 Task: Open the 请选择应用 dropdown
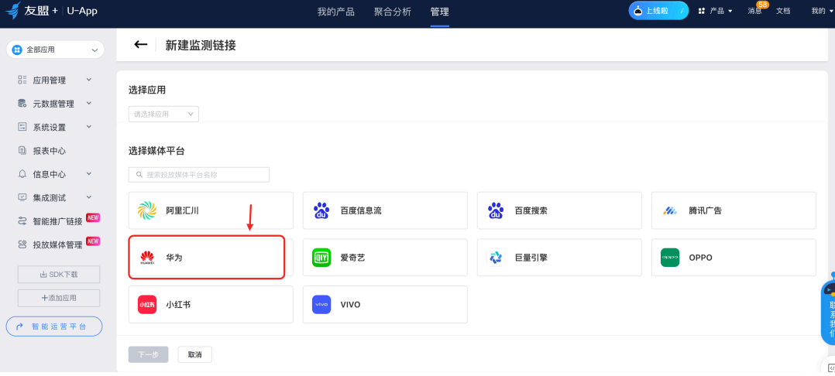(163, 114)
